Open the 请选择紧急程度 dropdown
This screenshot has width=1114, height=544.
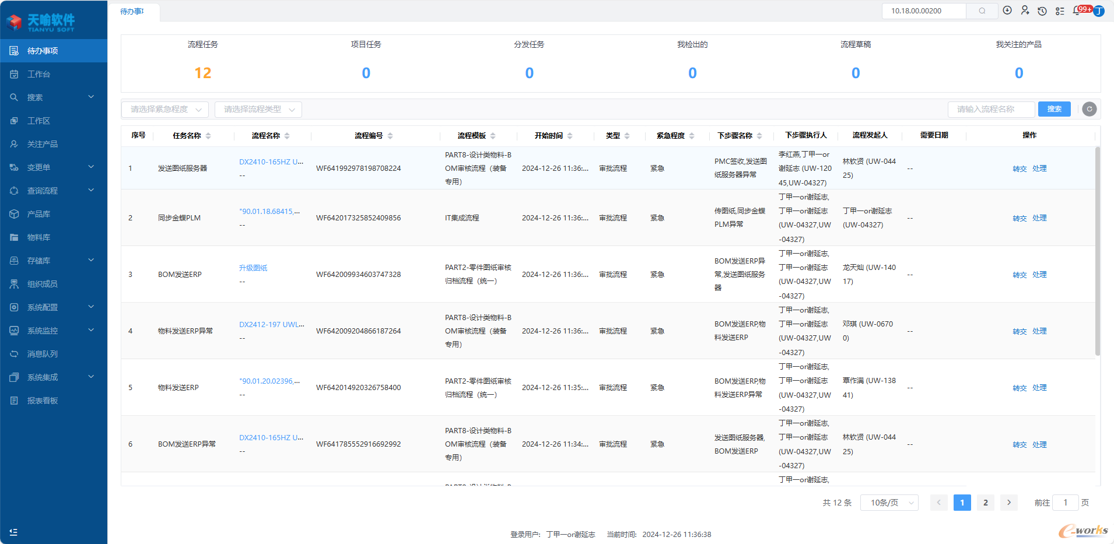tap(165, 109)
